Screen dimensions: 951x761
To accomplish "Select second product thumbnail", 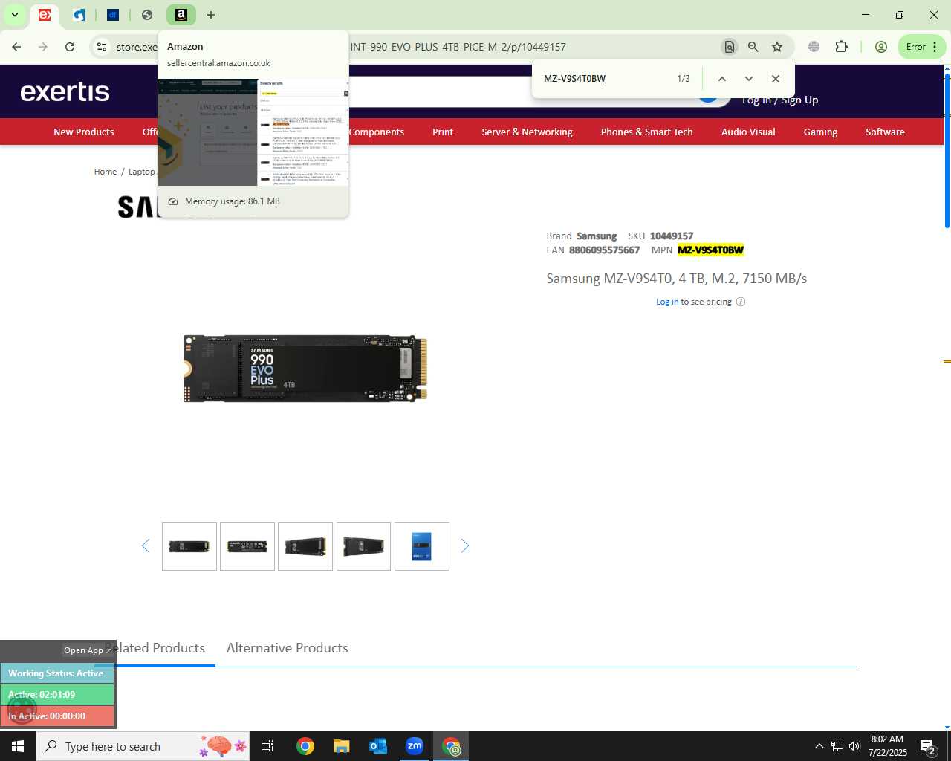I will [x=247, y=546].
